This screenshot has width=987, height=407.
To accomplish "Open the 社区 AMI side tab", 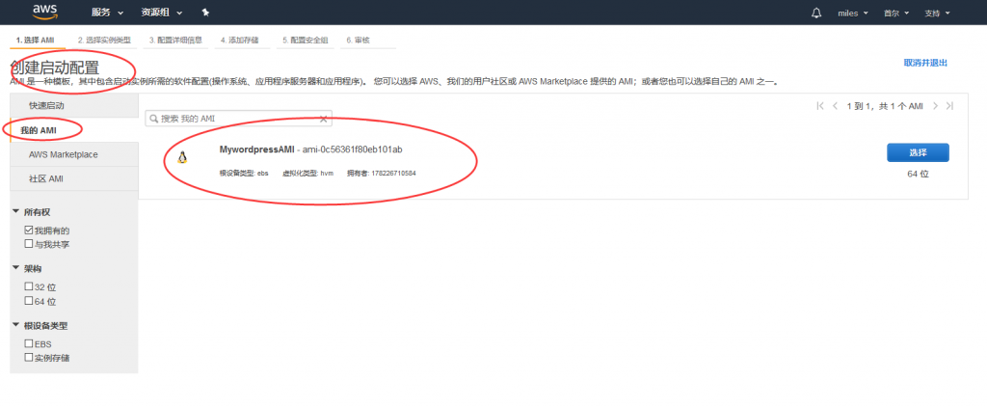I will click(74, 179).
